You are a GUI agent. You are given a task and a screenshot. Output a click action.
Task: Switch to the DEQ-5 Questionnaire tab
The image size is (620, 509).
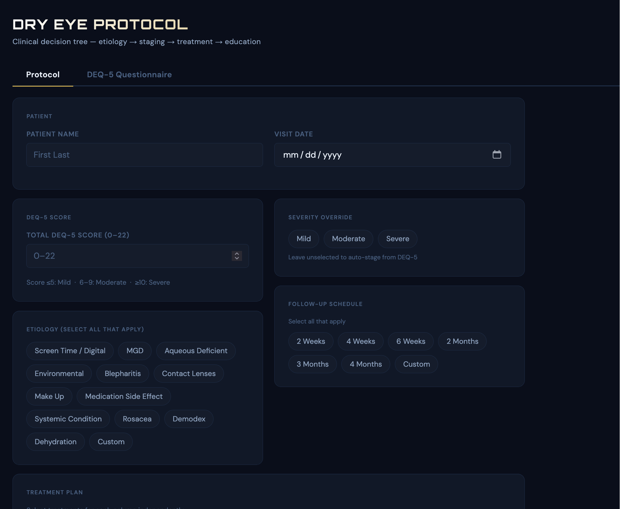(x=129, y=74)
